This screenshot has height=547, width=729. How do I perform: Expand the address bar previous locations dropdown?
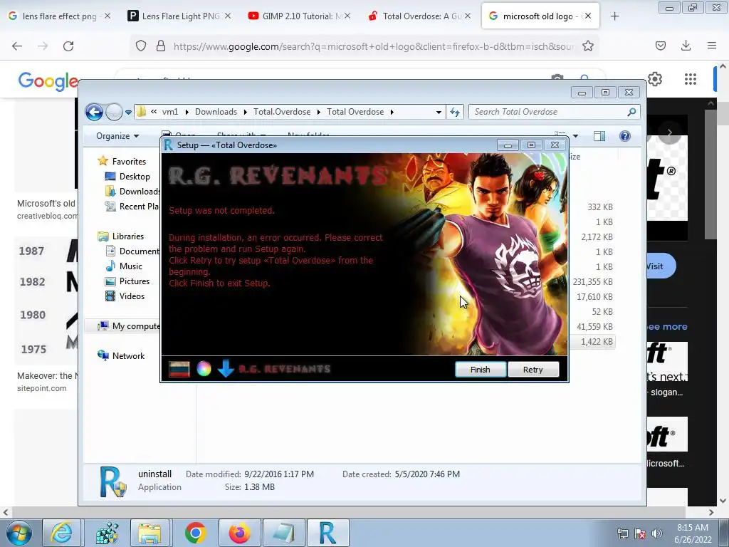point(439,112)
